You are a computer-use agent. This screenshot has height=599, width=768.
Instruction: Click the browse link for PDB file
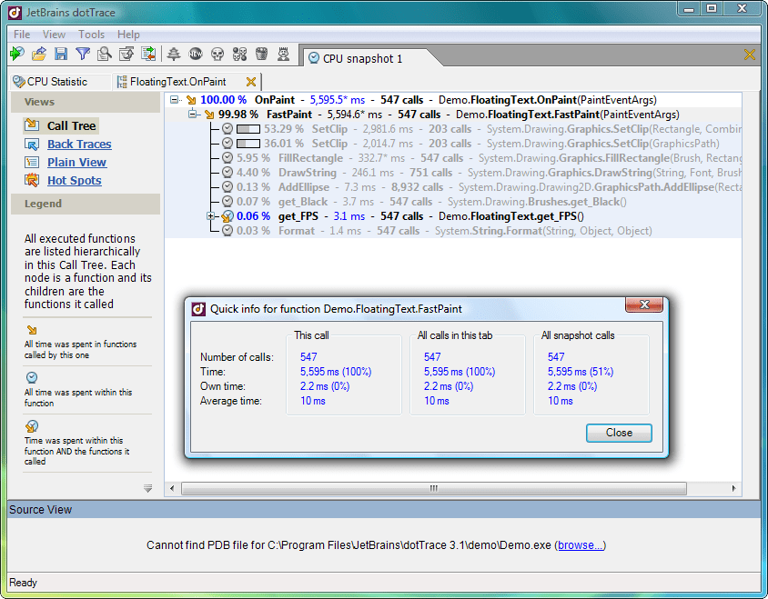click(580, 545)
